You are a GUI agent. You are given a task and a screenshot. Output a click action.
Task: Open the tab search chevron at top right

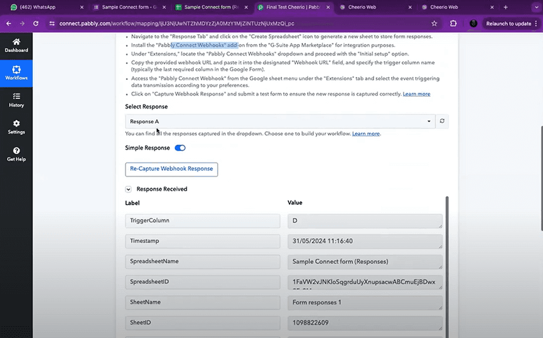pos(537,7)
